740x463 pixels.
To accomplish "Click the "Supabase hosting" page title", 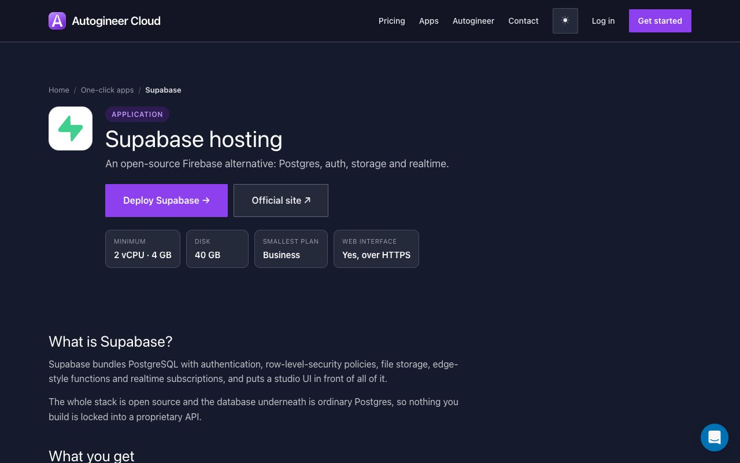I will (194, 139).
